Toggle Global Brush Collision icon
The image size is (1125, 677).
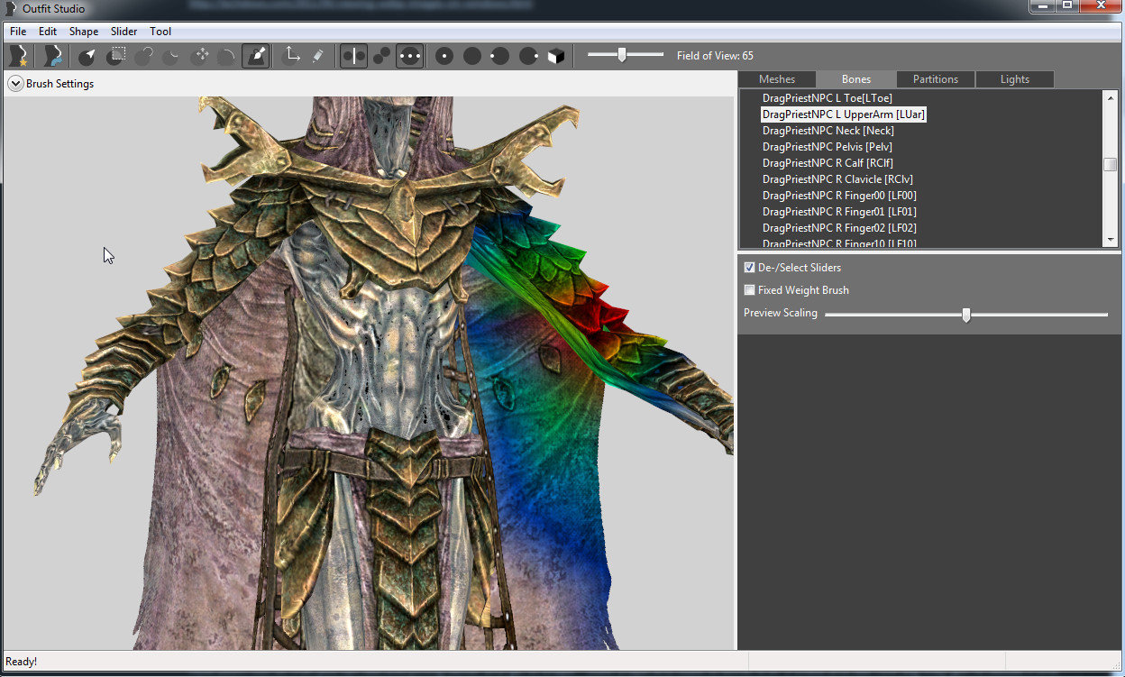tap(409, 56)
